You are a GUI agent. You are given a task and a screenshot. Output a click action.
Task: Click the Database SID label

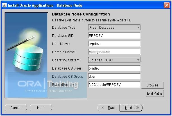pyautogui.click(x=63, y=35)
